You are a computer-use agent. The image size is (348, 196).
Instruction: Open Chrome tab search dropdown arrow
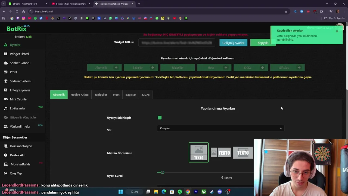tap(4, 4)
